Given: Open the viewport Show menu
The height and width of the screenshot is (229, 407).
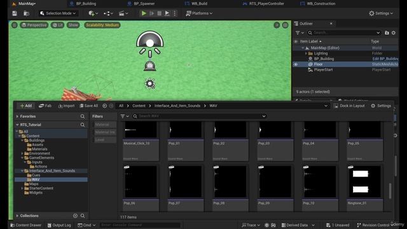Looking at the screenshot, I should pos(73,25).
